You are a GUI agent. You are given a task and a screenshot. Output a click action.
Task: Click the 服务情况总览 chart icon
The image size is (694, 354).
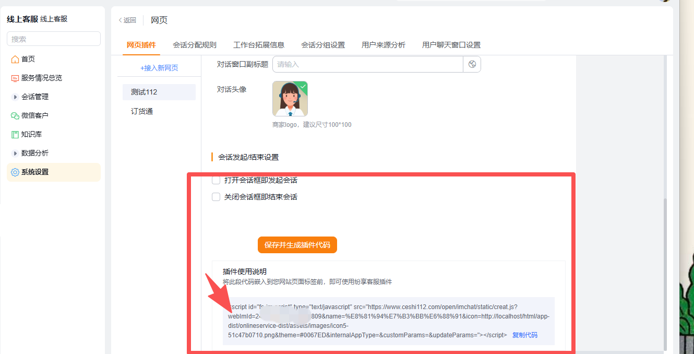(x=15, y=78)
